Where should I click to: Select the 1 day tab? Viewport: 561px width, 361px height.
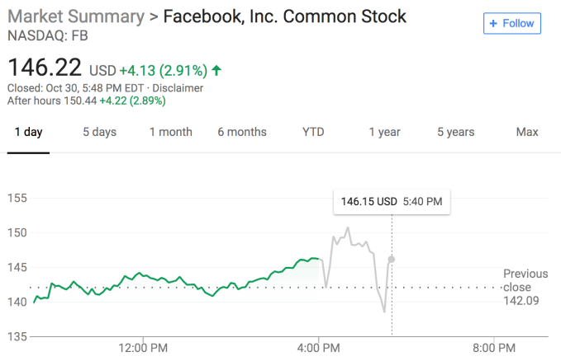click(x=28, y=132)
